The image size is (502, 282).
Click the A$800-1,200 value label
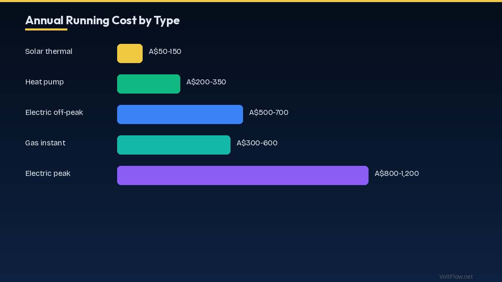397,173
